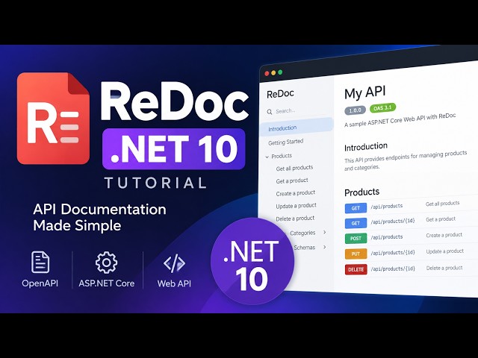478x358 pixels.
Task: Select Get all products in sidebar
Action: 294,168
